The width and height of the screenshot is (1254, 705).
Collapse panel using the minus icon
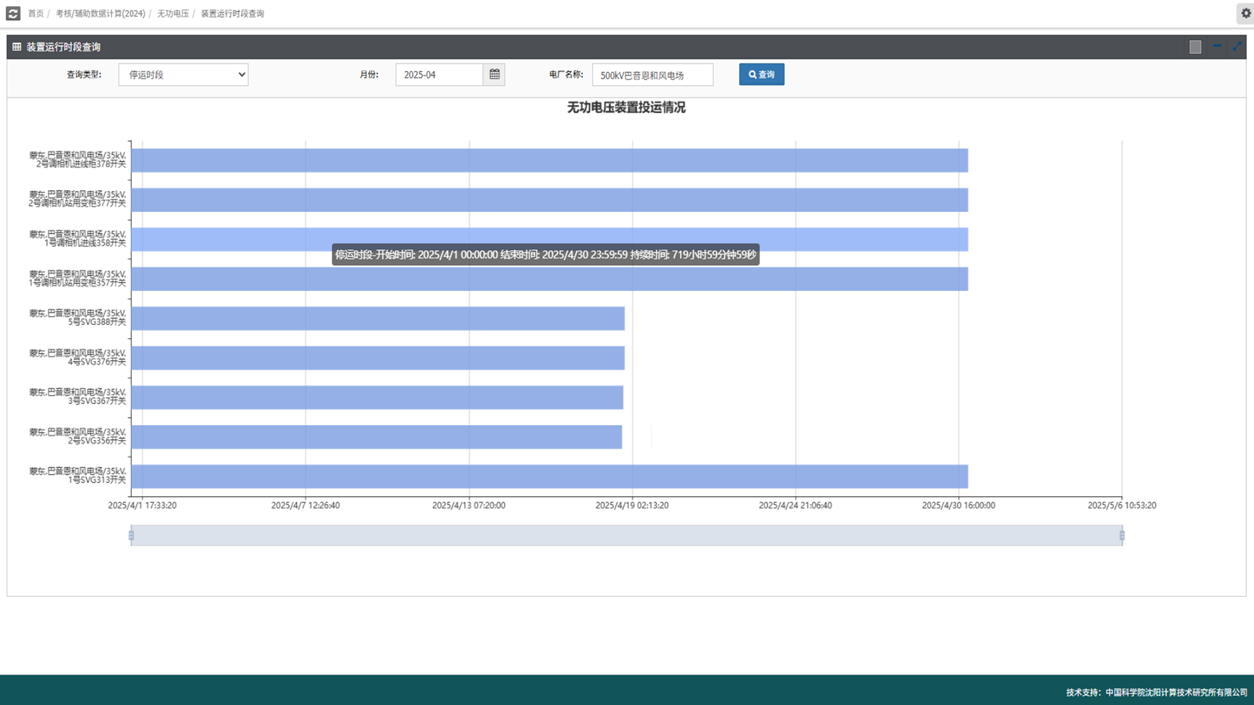tap(1217, 46)
